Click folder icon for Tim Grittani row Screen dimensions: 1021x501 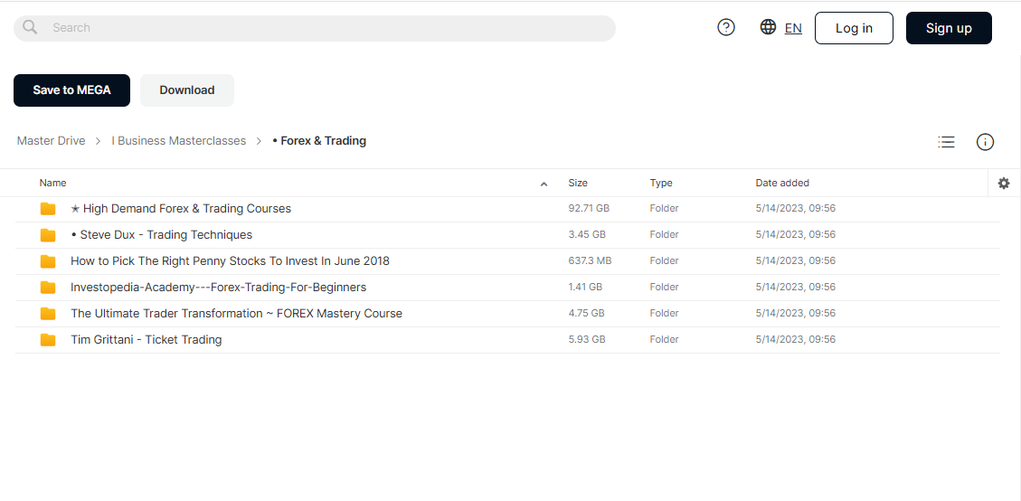click(x=48, y=339)
